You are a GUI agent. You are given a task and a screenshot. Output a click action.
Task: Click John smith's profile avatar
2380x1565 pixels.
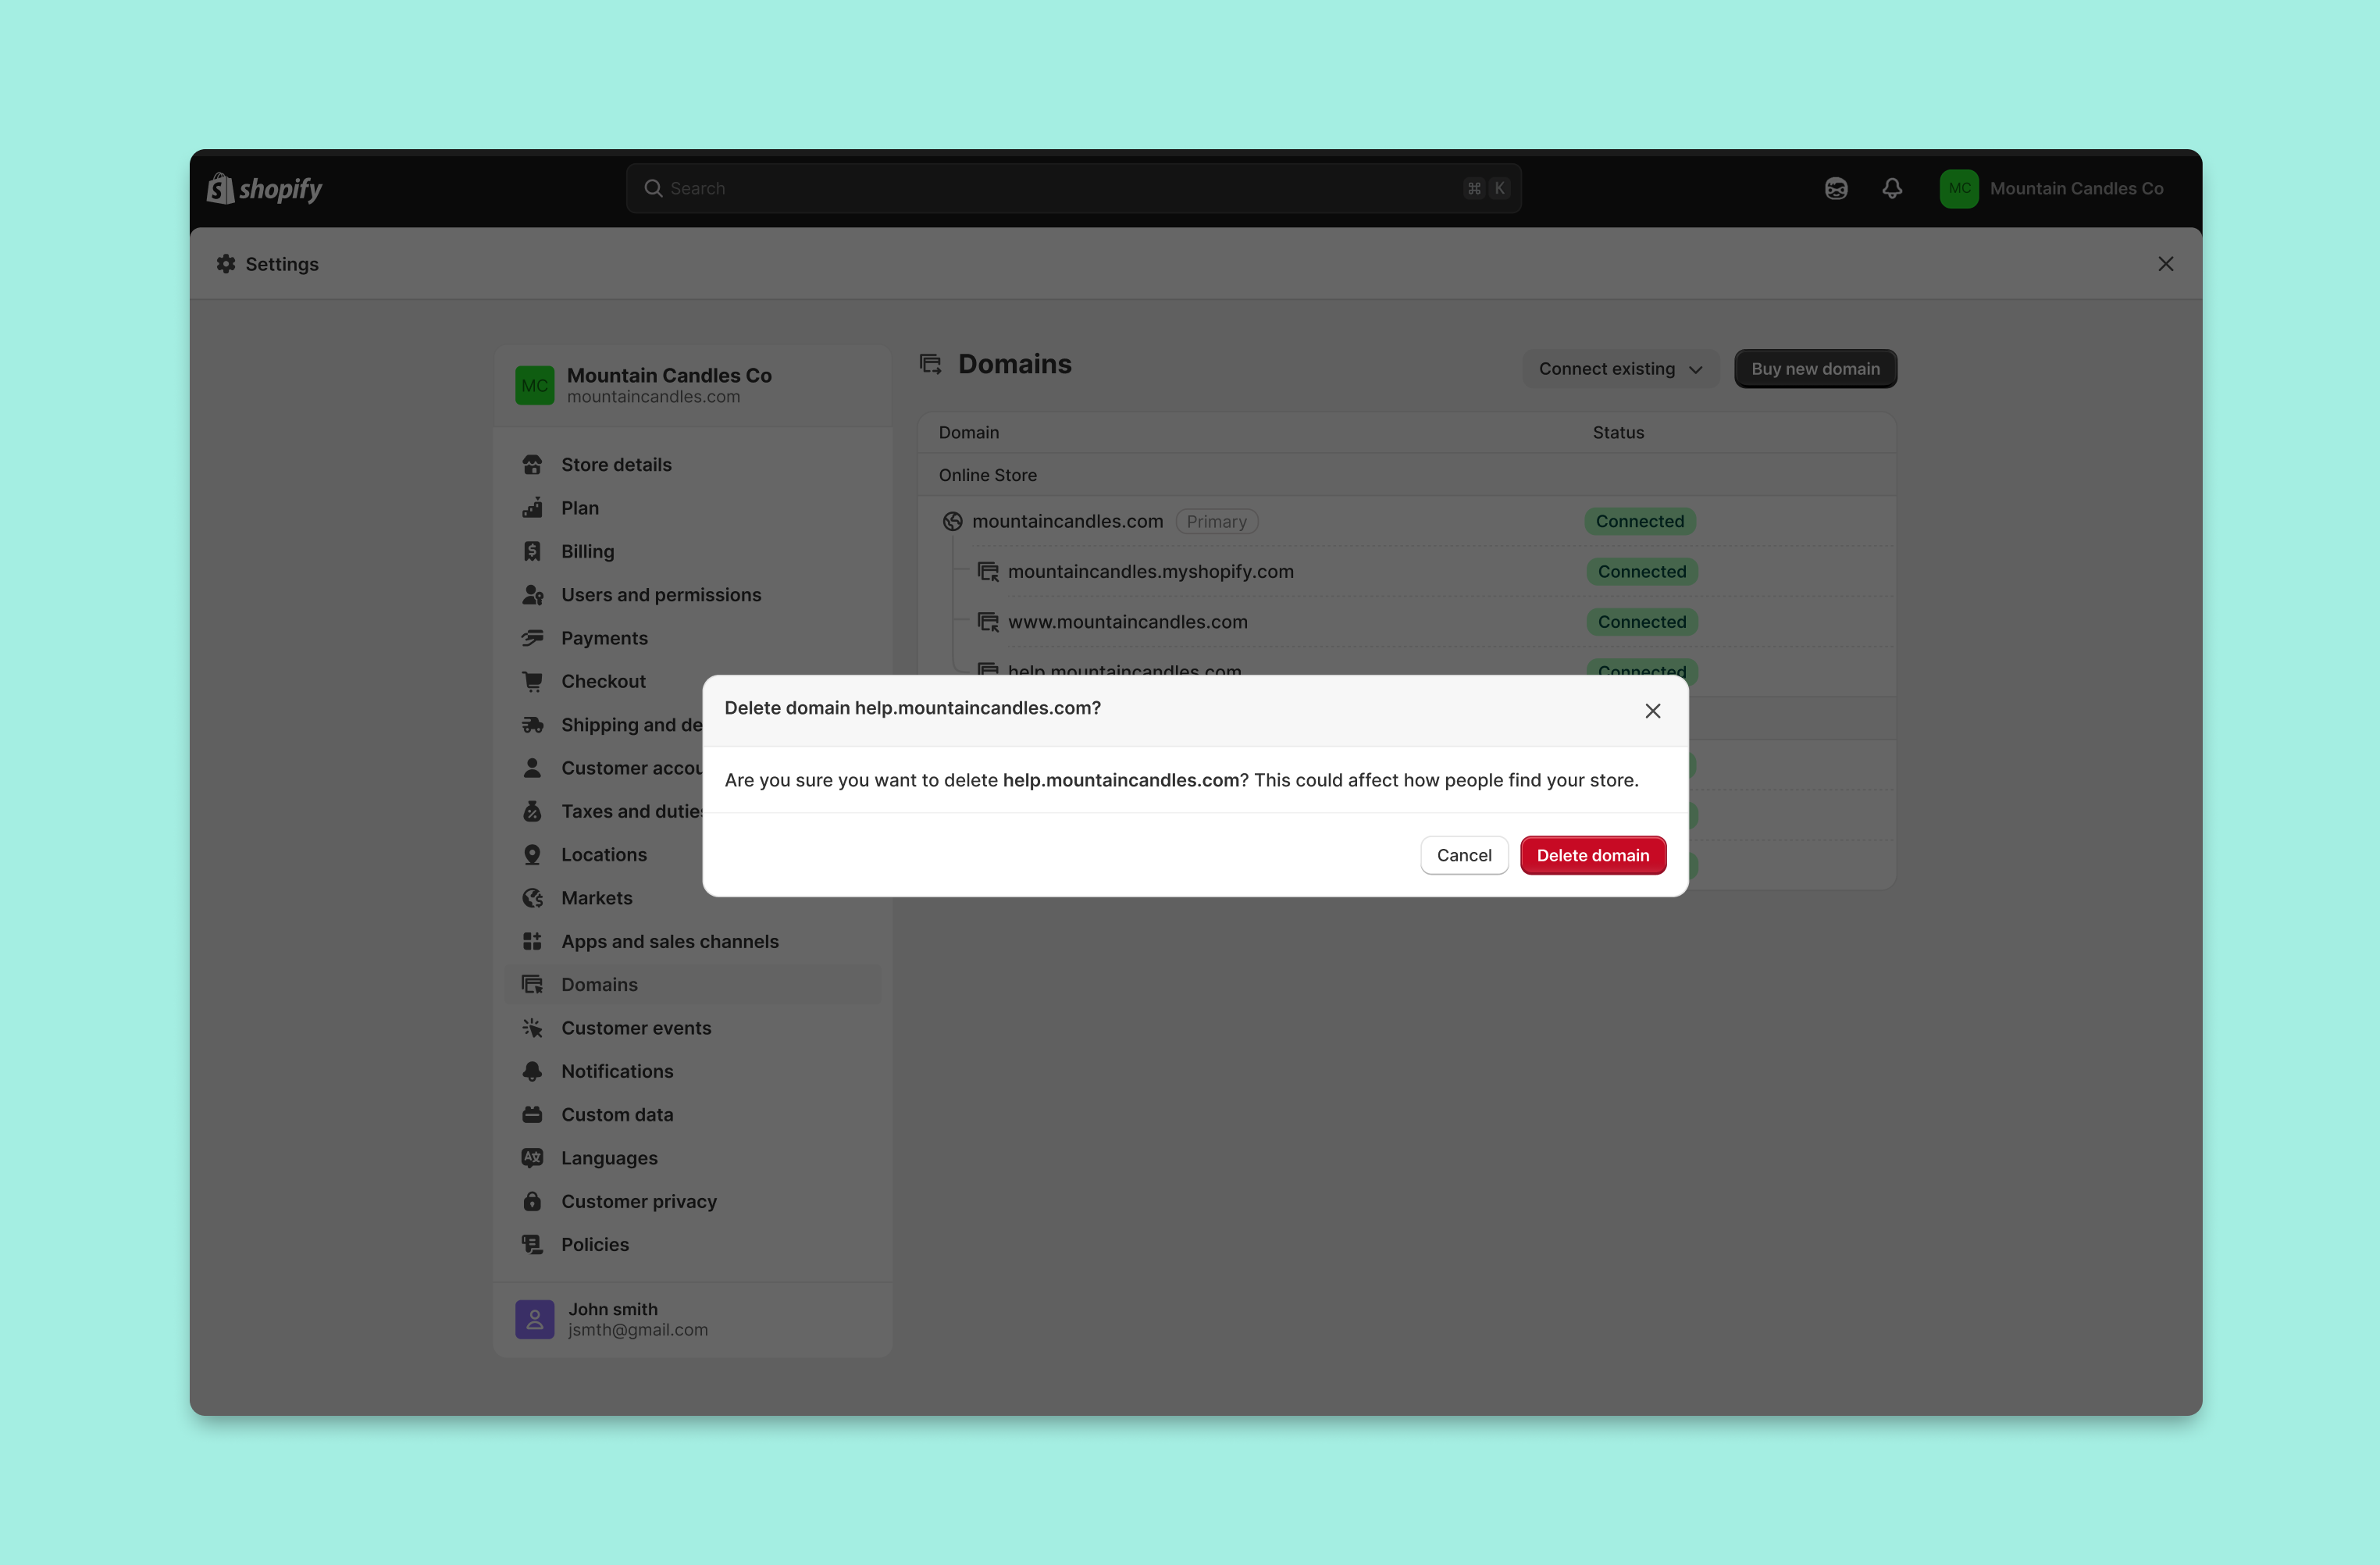click(x=534, y=1319)
